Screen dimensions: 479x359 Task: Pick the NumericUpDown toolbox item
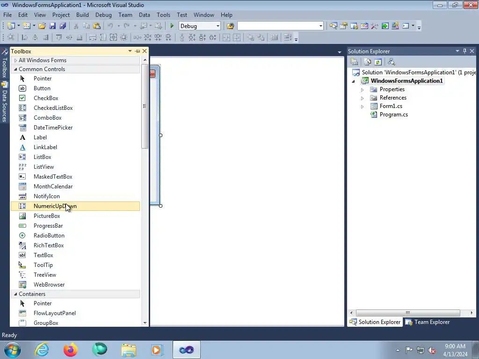(75, 206)
